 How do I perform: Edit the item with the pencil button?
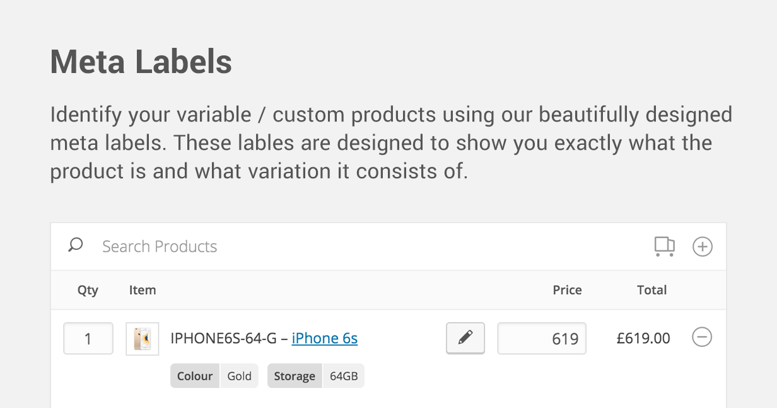(465, 339)
